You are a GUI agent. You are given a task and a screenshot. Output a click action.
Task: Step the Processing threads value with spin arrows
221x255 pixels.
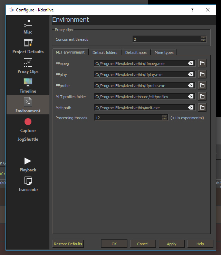point(165,117)
